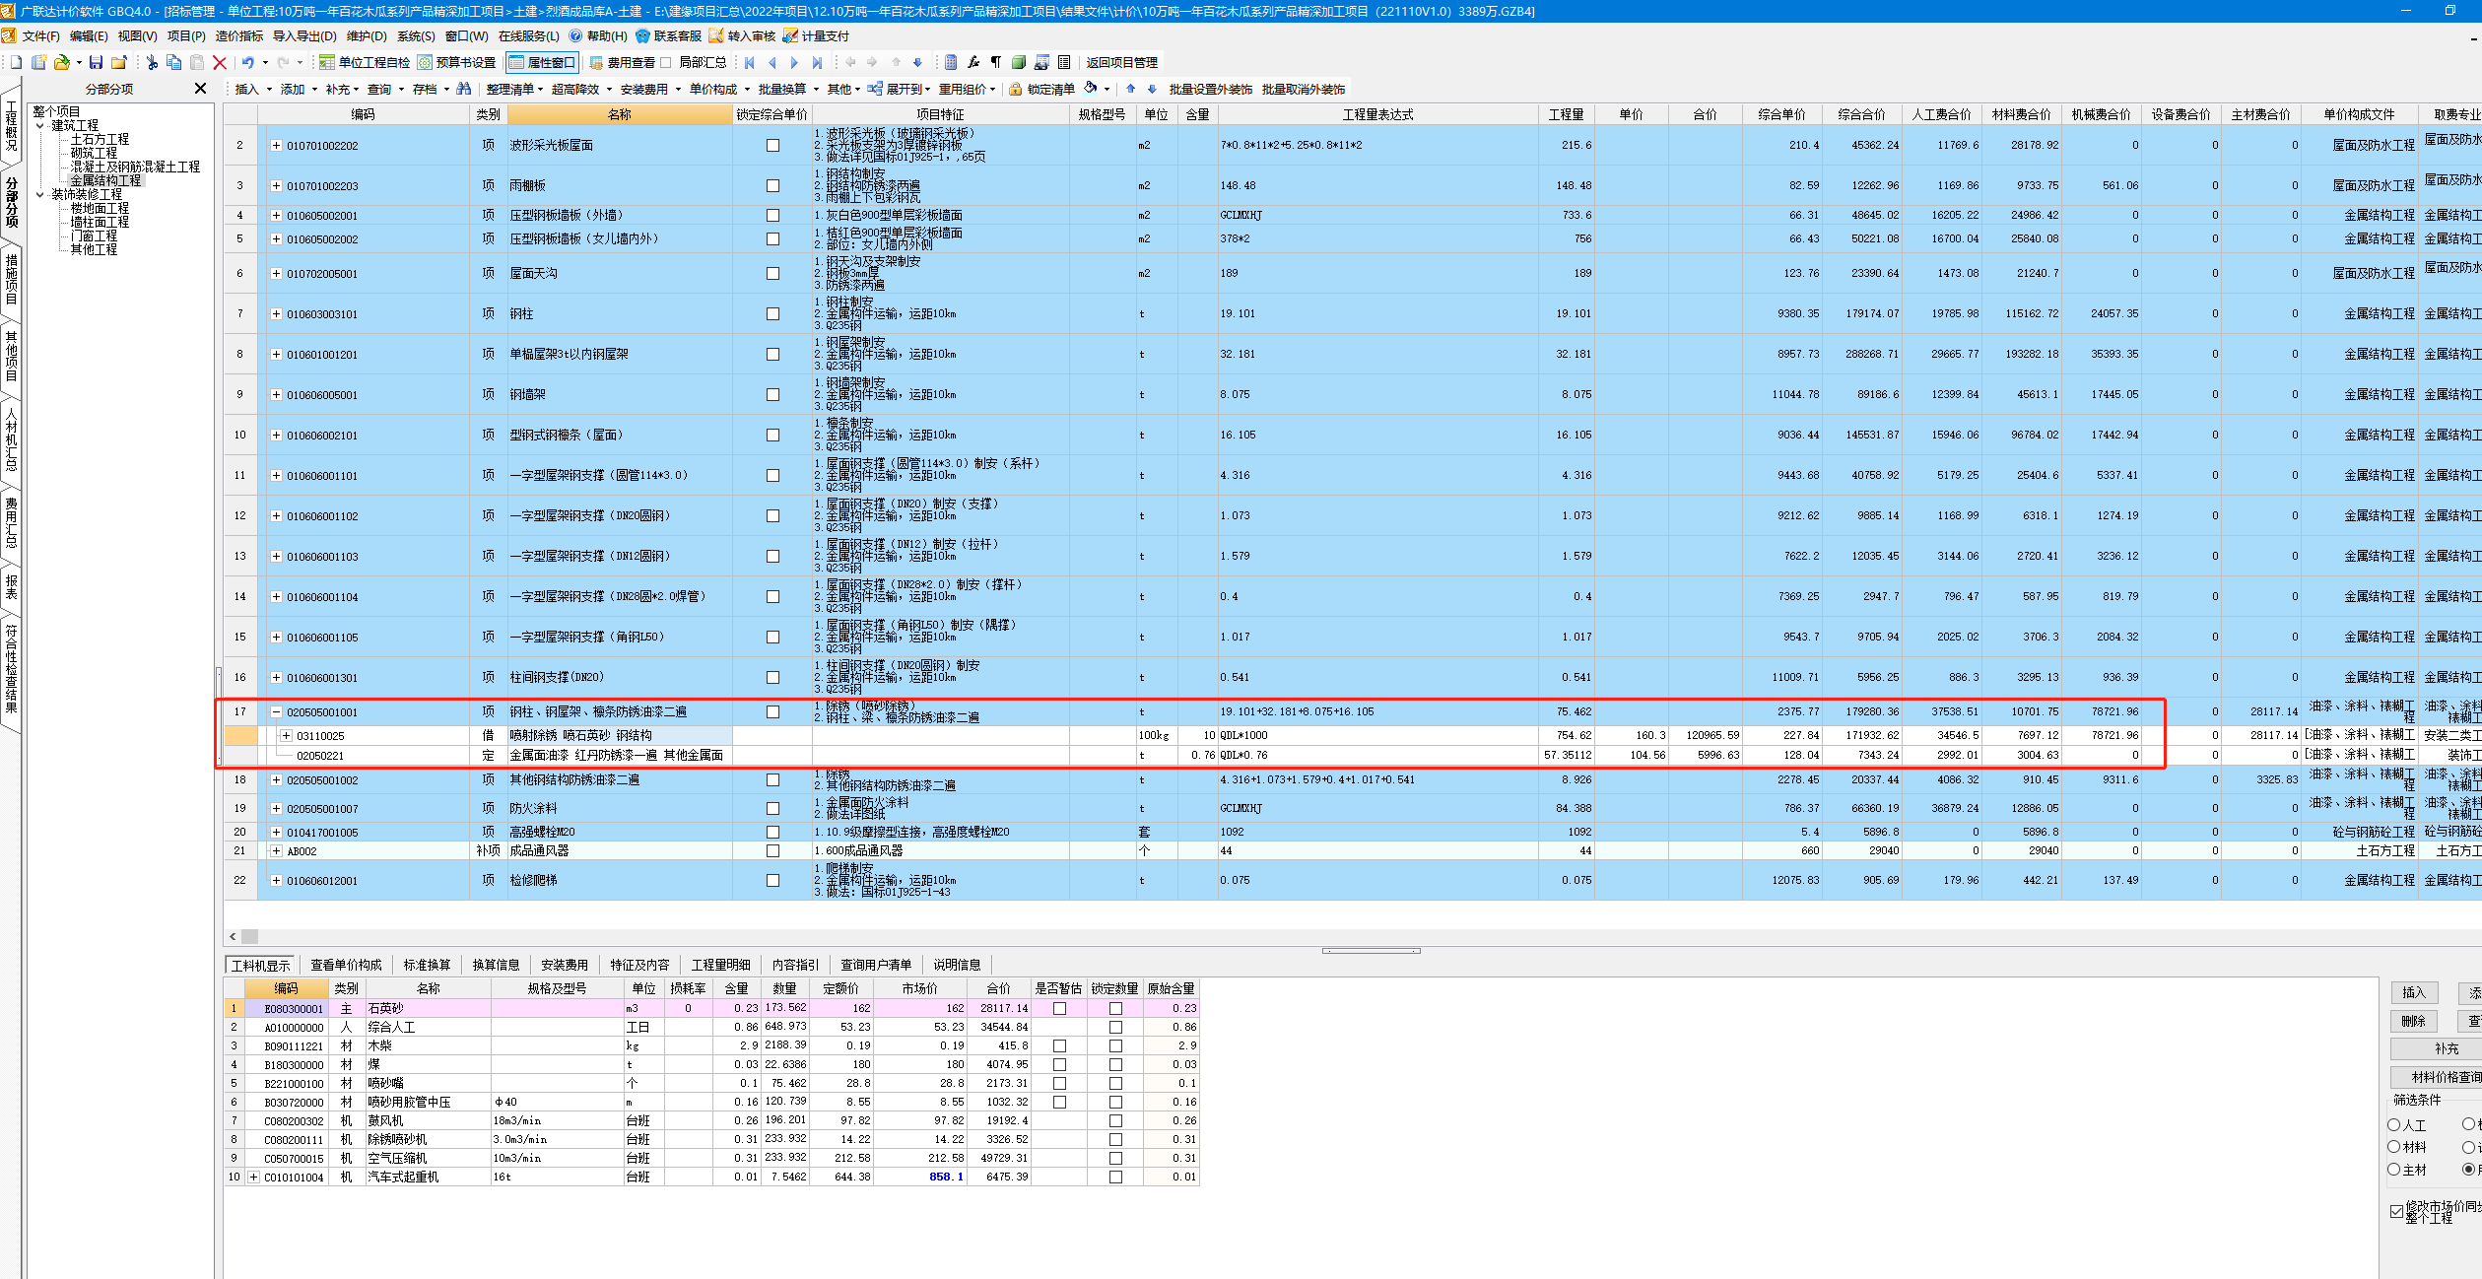This screenshot has height=1279, width=2482.
Task: Click 批量设置外装饰 button
Action: (x=1210, y=89)
